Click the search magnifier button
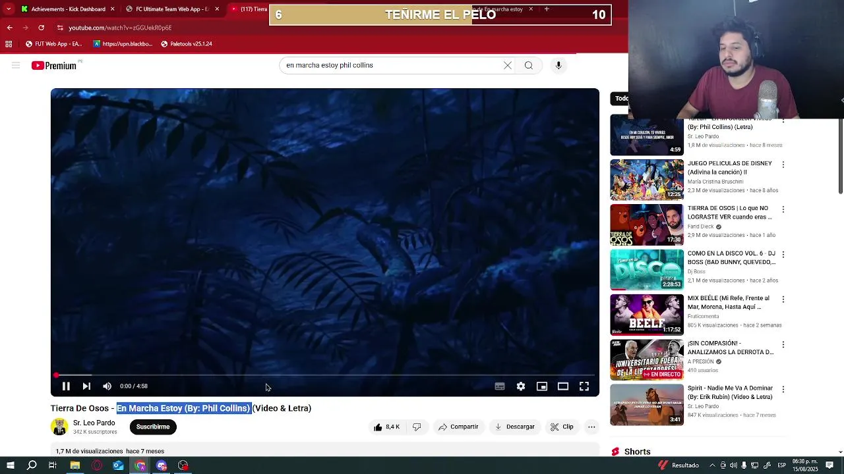The height and width of the screenshot is (474, 844). coord(529,65)
